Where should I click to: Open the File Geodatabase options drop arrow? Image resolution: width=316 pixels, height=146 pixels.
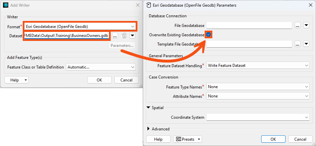coord(306,26)
